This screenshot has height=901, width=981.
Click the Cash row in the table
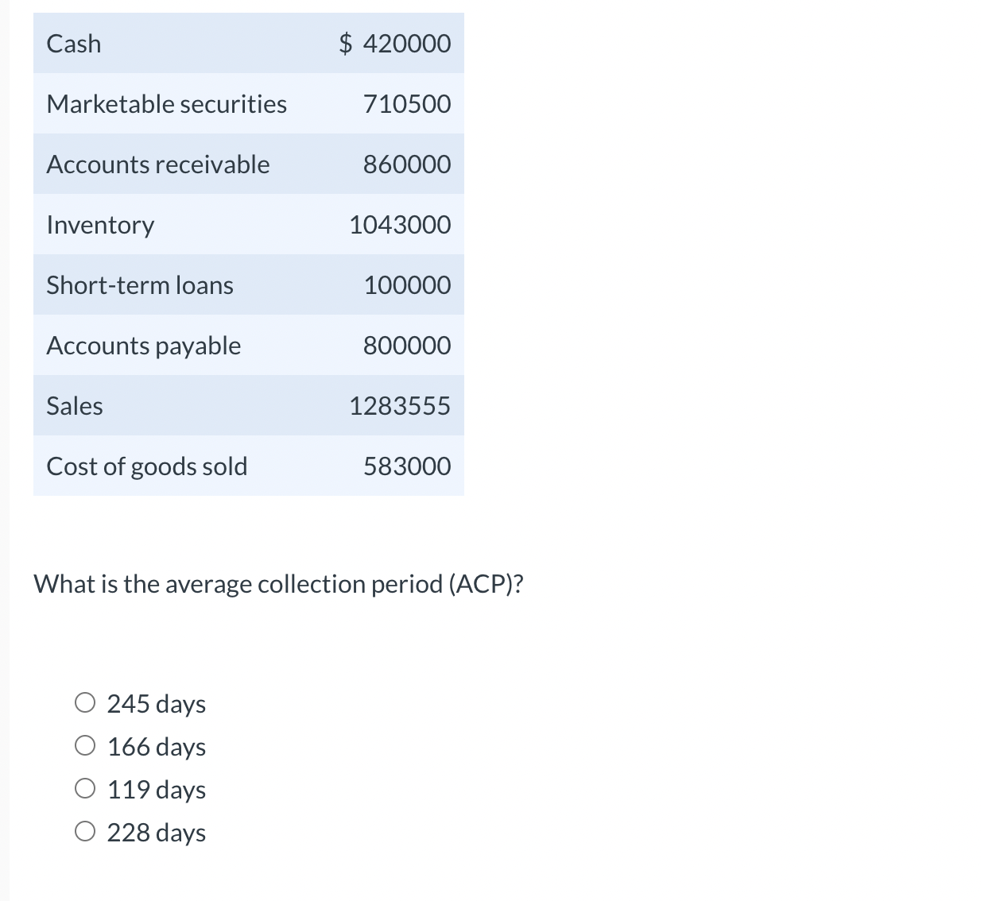[x=248, y=44]
